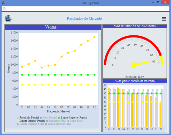Minimize the H&T Systems window
The image size is (171, 135).
[153, 2]
